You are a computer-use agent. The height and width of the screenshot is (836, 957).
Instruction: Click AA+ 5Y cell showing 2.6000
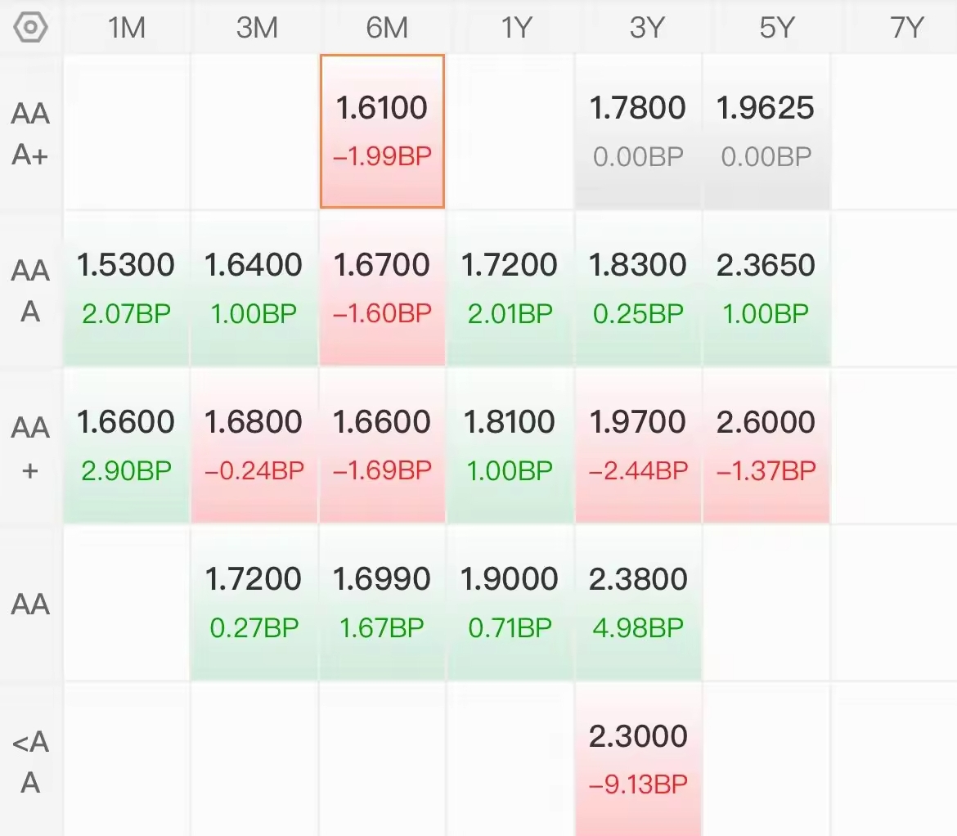(x=766, y=446)
